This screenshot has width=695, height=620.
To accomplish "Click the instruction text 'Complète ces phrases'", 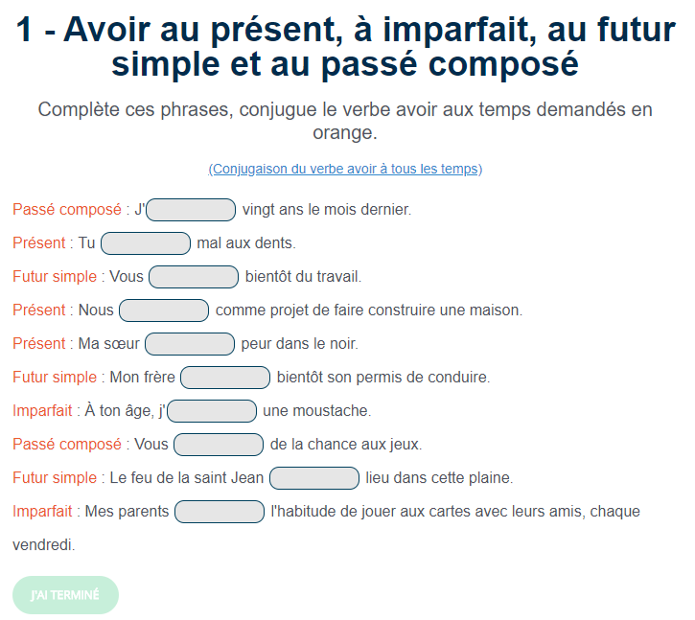I will pos(345,121).
